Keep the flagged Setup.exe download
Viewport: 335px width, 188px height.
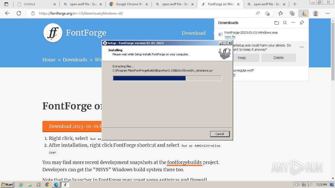[242, 58]
